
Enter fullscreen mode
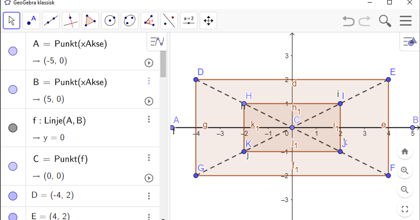tap(405, 209)
